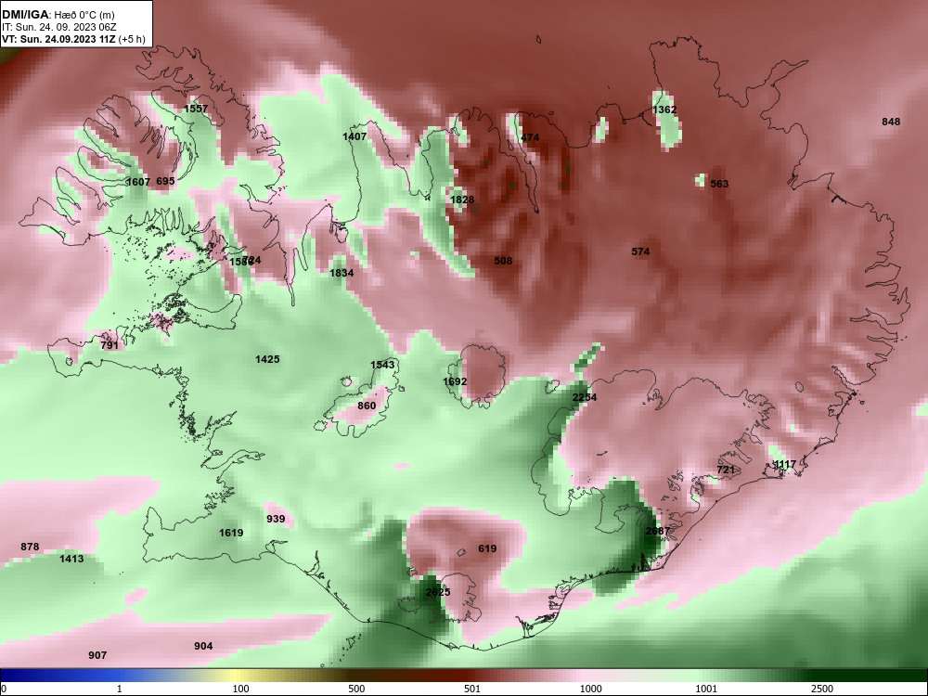Click the 2254 value label
The width and height of the screenshot is (928, 696).
click(585, 398)
